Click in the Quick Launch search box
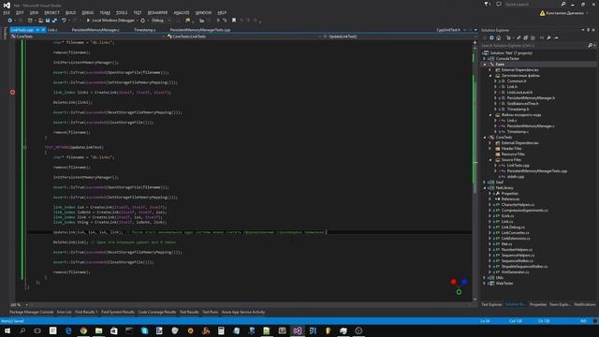 click(532, 4)
